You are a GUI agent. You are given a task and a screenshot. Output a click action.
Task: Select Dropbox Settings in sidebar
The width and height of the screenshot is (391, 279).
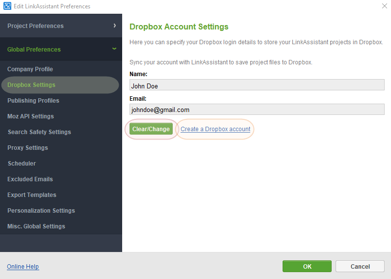click(x=31, y=85)
